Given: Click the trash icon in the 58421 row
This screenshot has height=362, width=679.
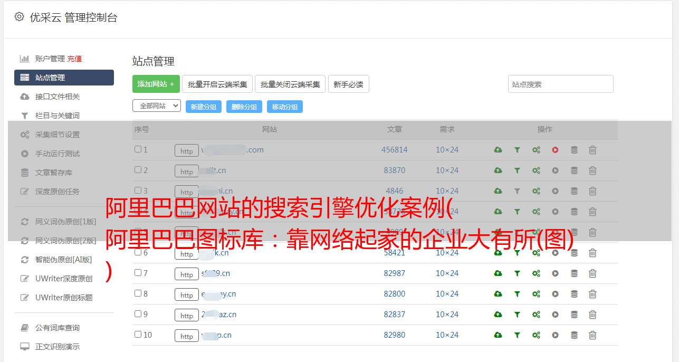Looking at the screenshot, I should coord(592,253).
